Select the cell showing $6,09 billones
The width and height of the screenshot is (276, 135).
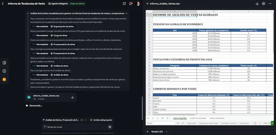point(214,39)
